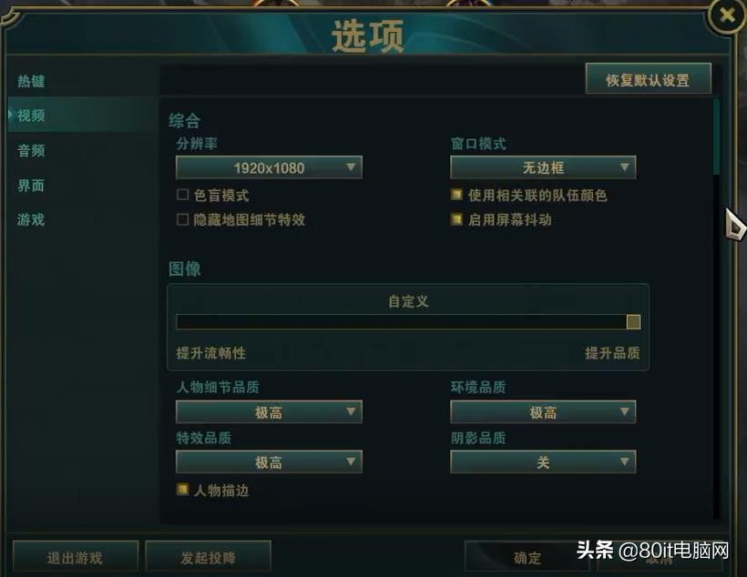This screenshot has width=747, height=577.
Task: Switch to the 热键 (Hotkeys) tab
Action: (x=32, y=81)
